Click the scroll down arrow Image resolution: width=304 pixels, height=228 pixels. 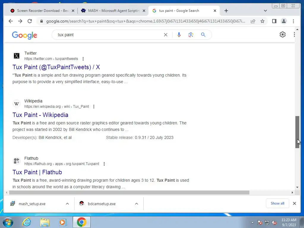point(297,187)
